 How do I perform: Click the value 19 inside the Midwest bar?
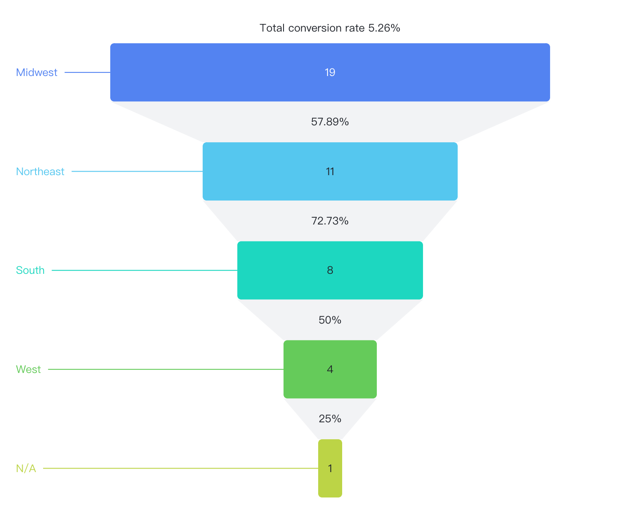[x=330, y=72]
